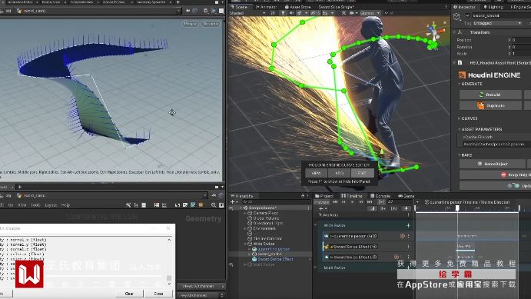The width and height of the screenshot is (531, 299).
Task: Open the Untagged tag dropdown
Action: (x=497, y=23)
